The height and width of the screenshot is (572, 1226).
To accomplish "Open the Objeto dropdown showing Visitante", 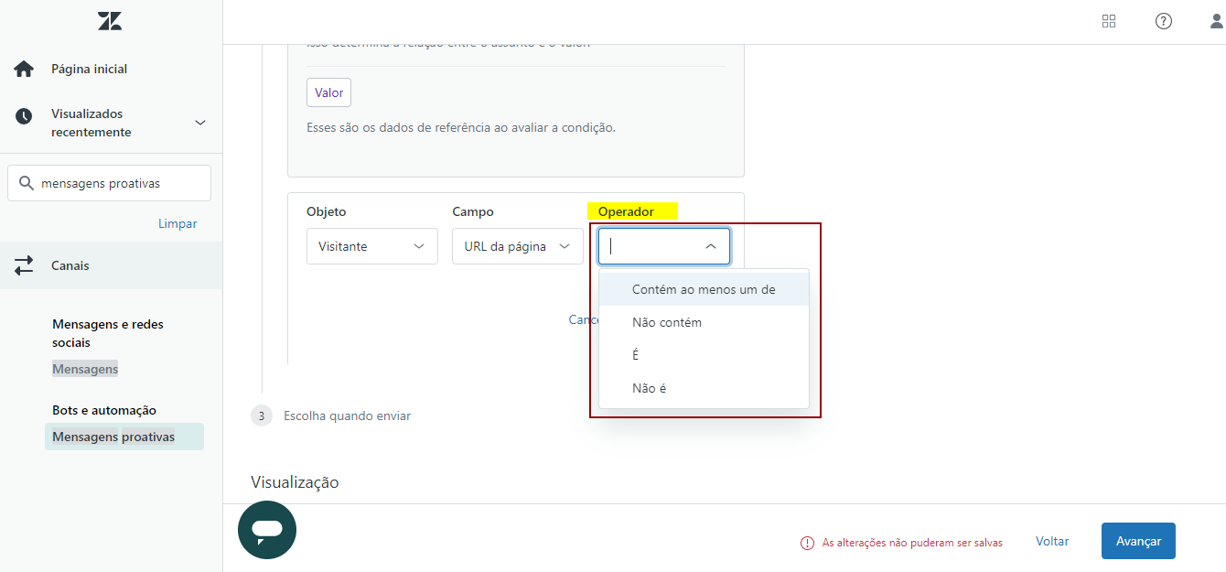I will click(371, 246).
